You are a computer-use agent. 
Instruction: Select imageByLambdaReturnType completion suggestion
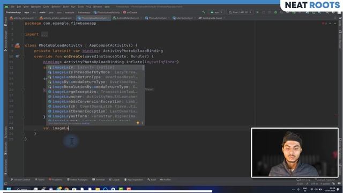pyautogui.click(x=94, y=82)
